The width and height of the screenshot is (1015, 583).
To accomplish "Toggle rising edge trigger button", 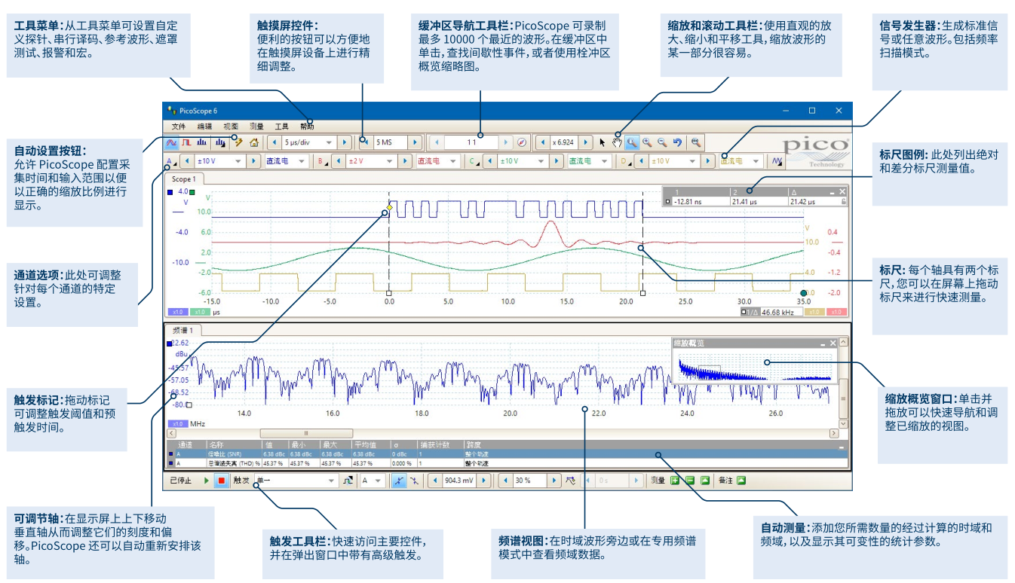I will point(397,481).
